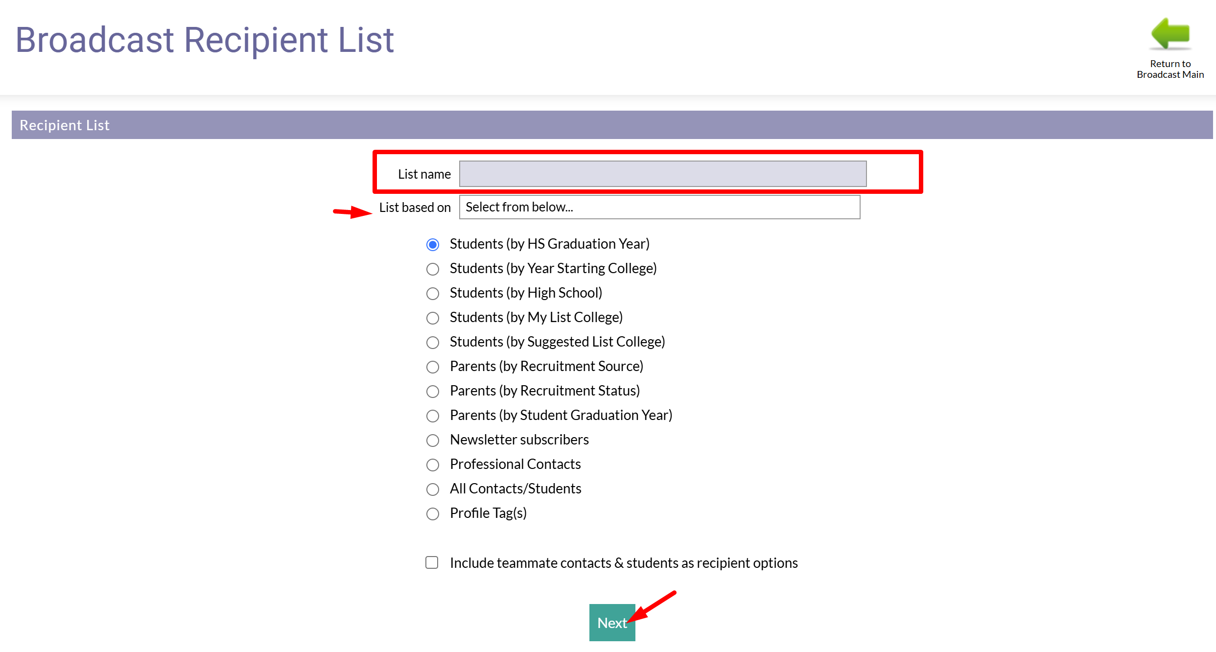Focus the List name text field

click(x=663, y=174)
